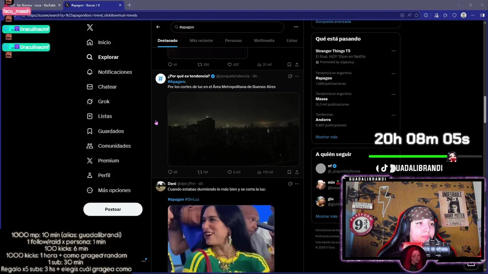Click the back arrow in search
The image size is (488, 274).
point(158,27)
